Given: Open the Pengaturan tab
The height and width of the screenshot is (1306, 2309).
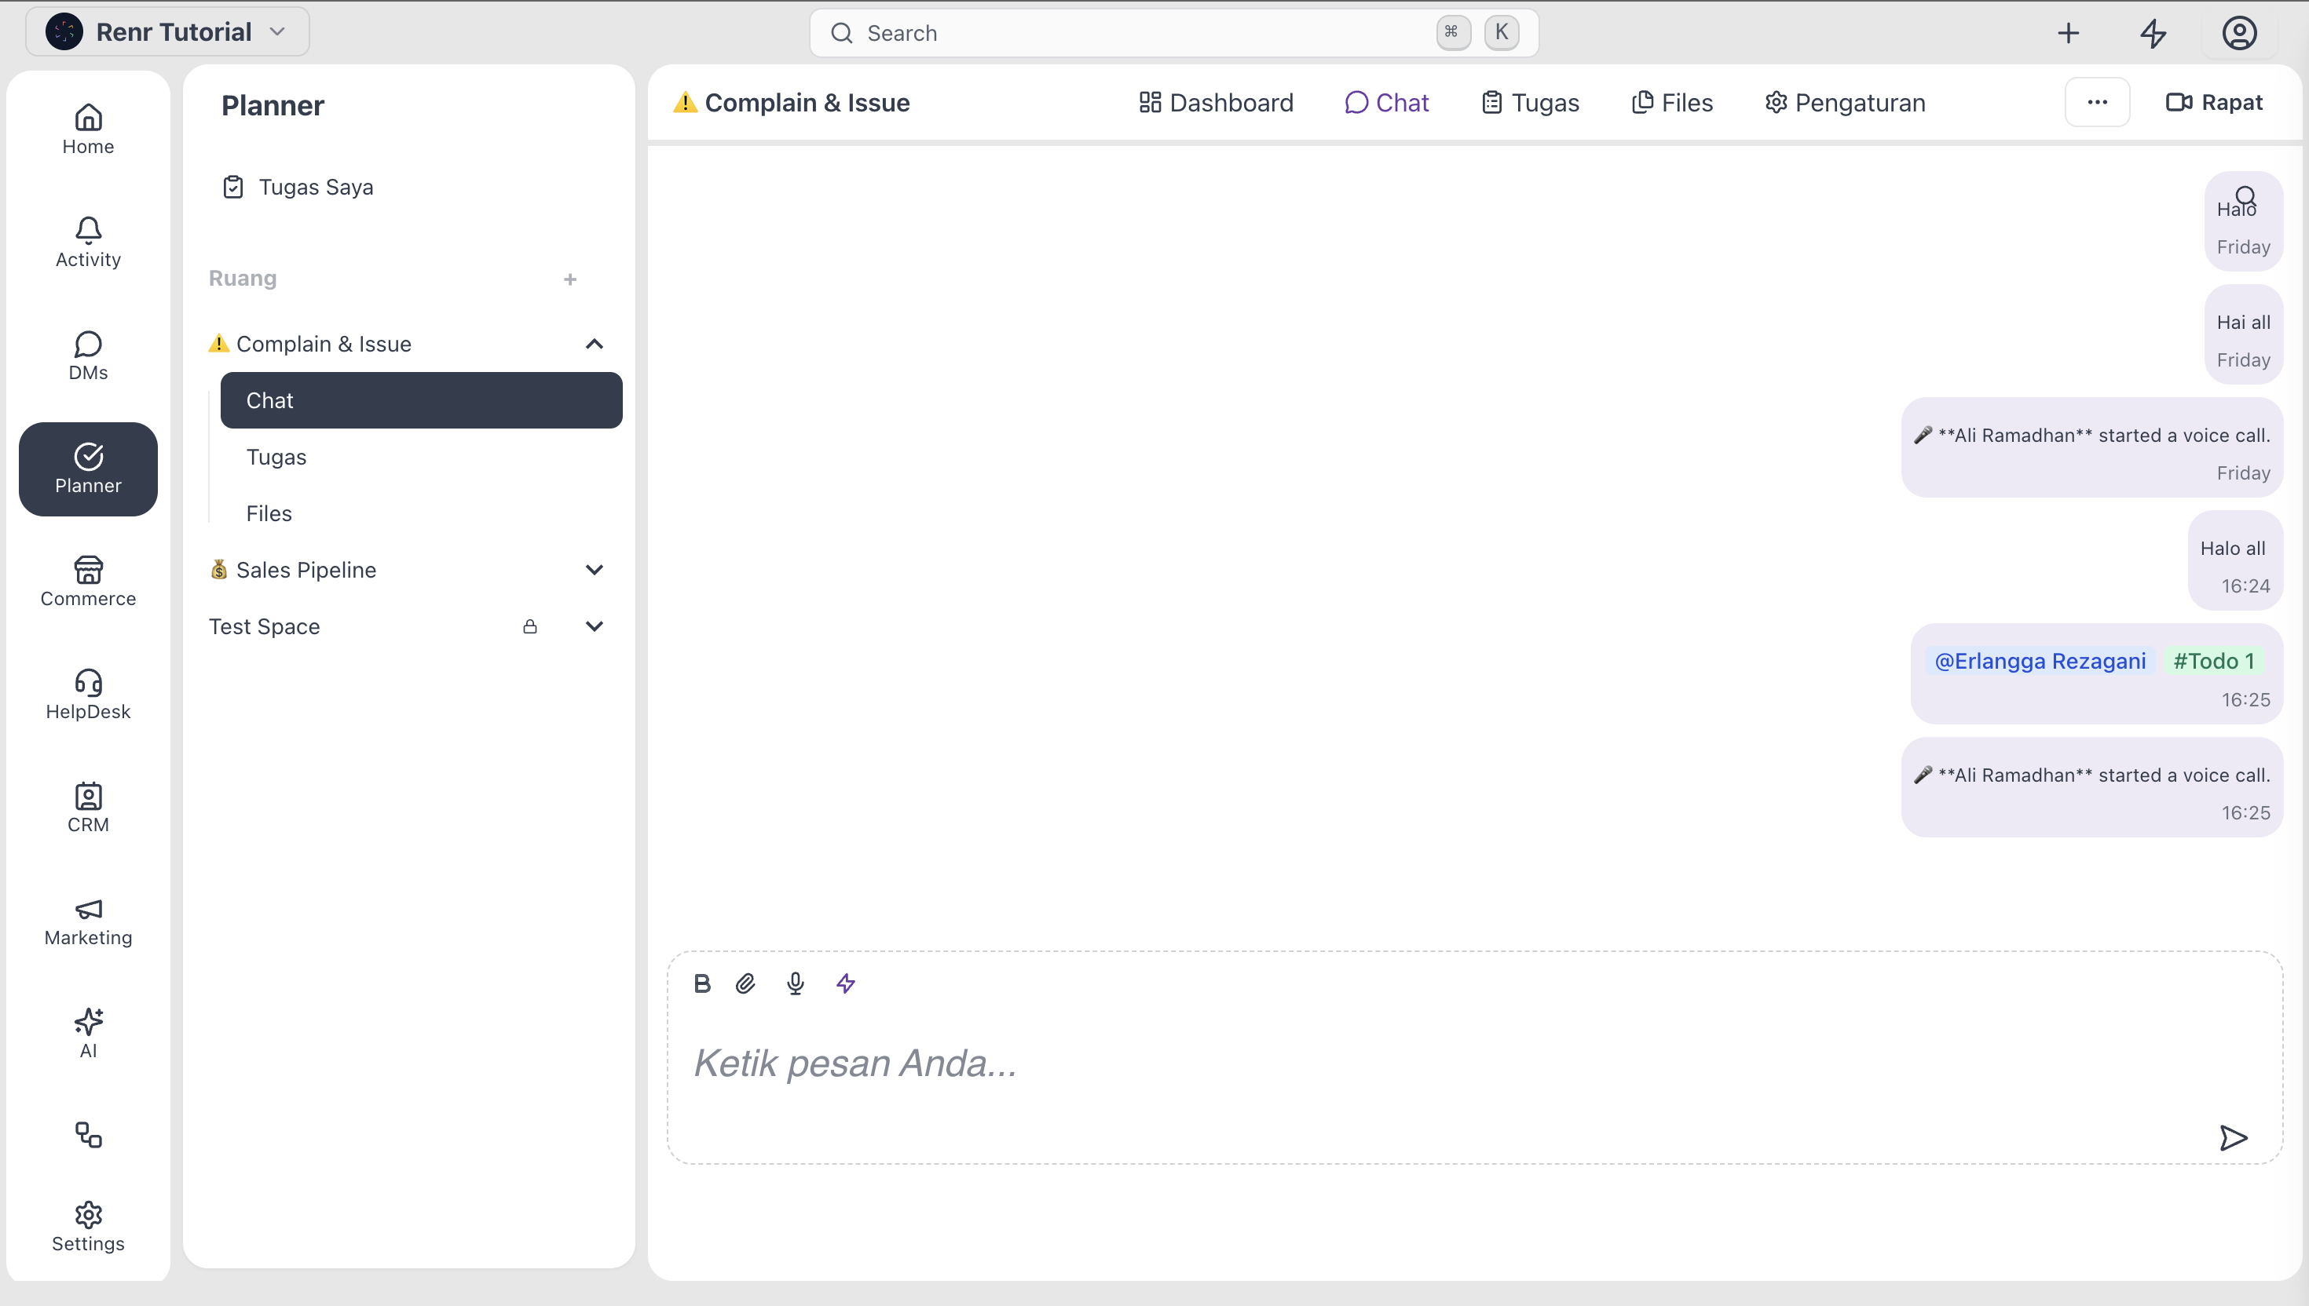Looking at the screenshot, I should point(1845,102).
